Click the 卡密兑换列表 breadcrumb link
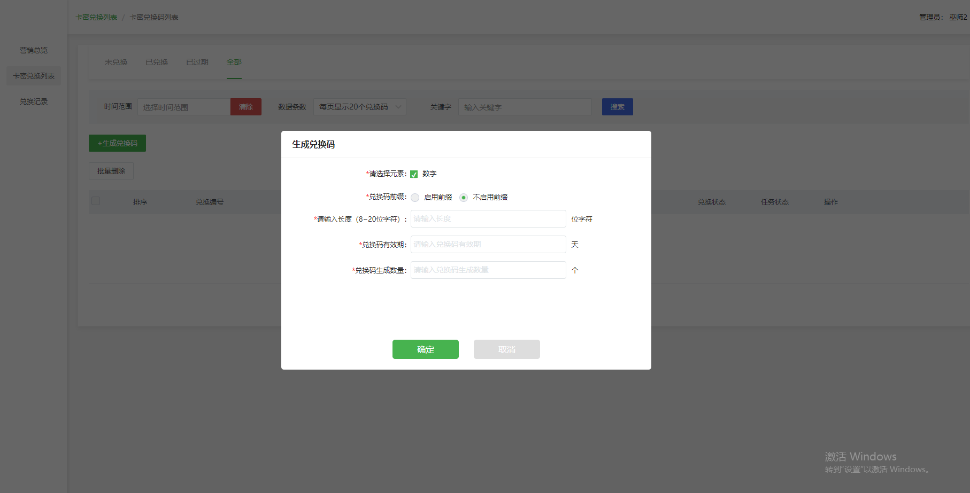The image size is (970, 493). pos(96,17)
